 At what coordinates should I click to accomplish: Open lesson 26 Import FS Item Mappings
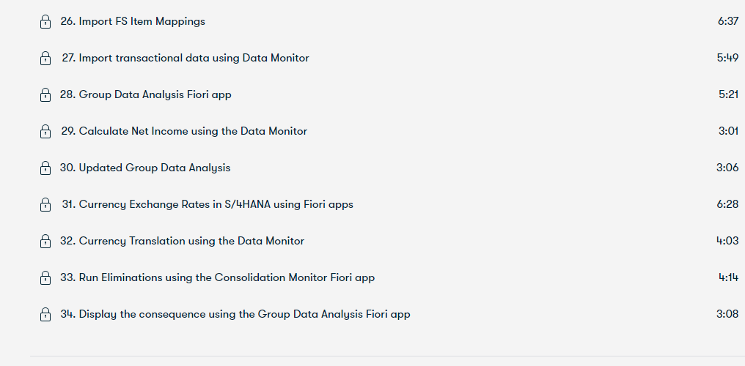tap(133, 21)
